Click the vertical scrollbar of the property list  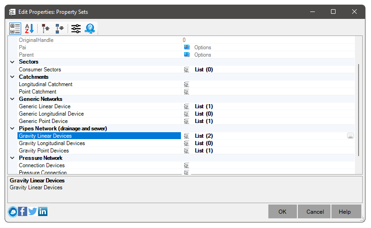(359, 110)
